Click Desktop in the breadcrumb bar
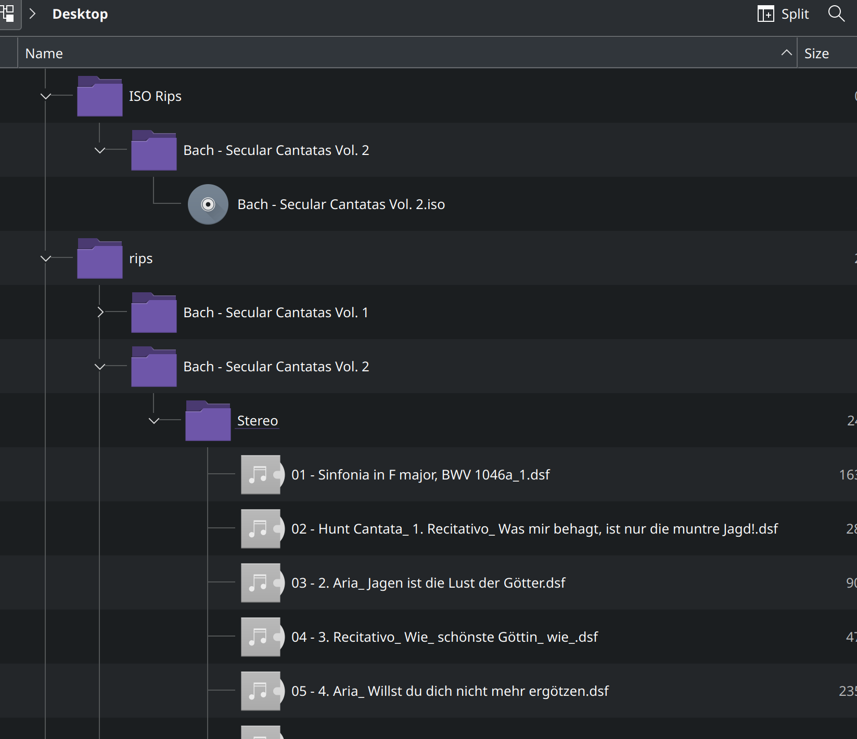Image resolution: width=857 pixels, height=739 pixels. (80, 14)
